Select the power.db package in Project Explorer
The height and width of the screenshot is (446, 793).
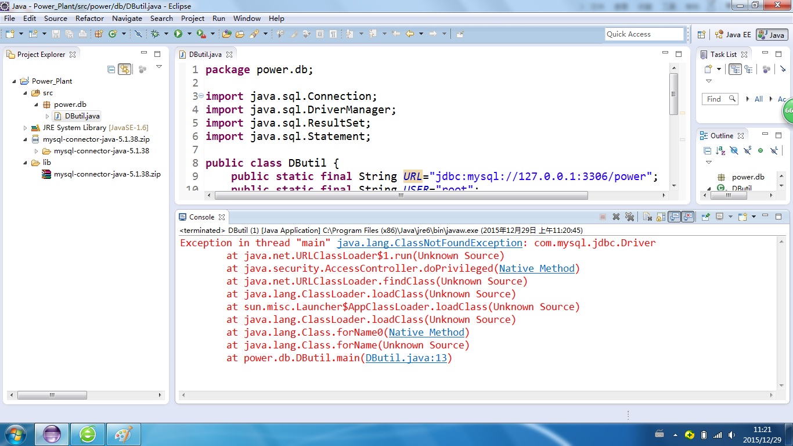click(64, 105)
